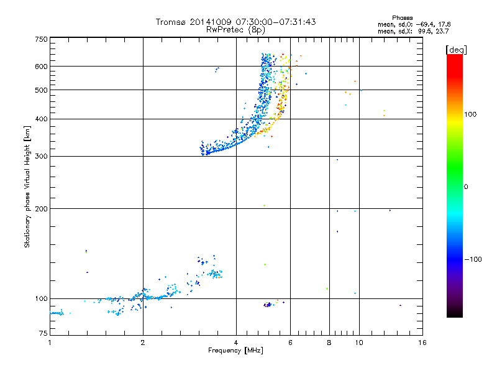Image resolution: width=497 pixels, height=373 pixels.
Task: Click the Stationary phase Virtual Height axis label
Action: pyautogui.click(x=27, y=186)
